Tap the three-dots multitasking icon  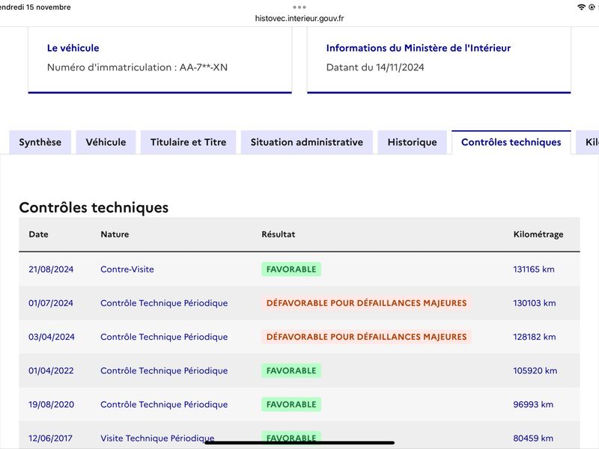[299, 7]
